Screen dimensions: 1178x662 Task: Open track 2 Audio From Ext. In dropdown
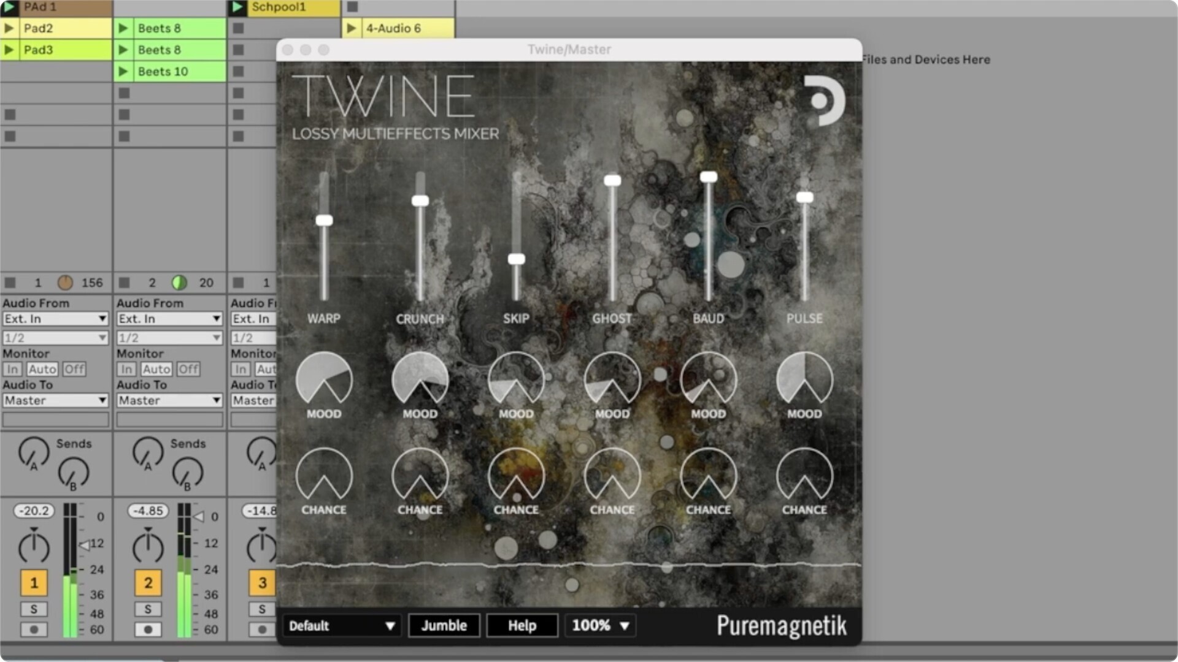tap(169, 319)
